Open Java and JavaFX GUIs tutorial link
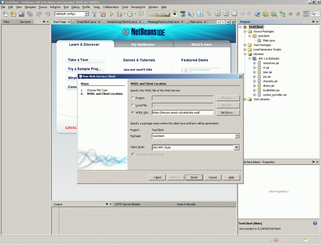This screenshot has width=321, height=245. coord(138,70)
